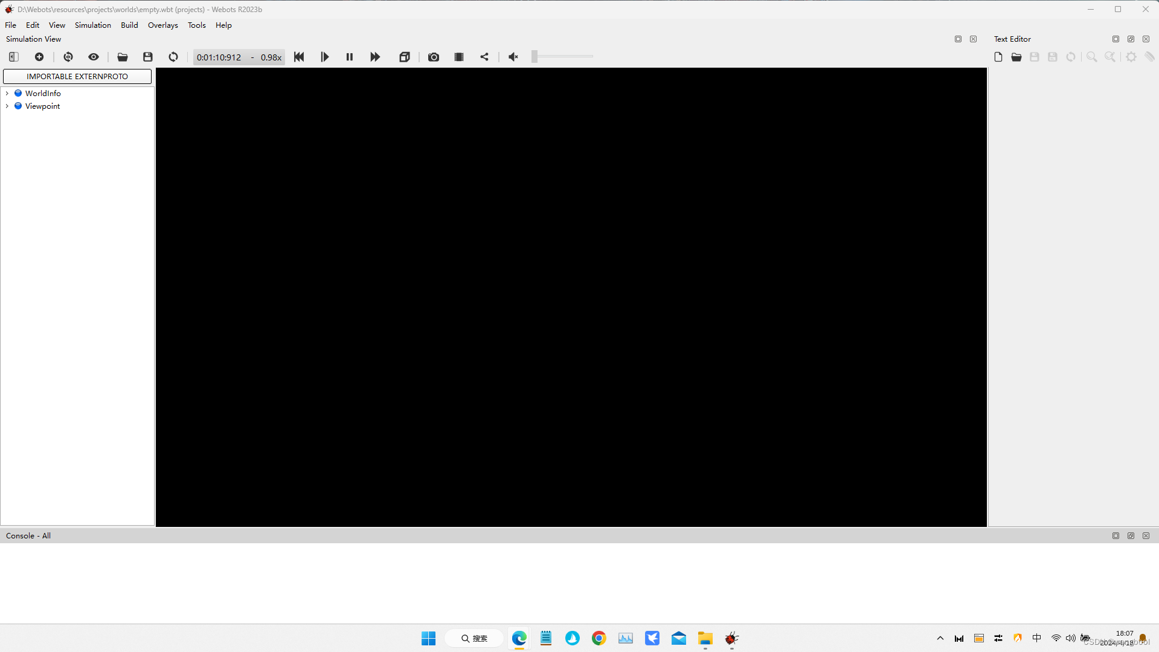
Task: Open the view options eye icon
Action: click(x=94, y=57)
